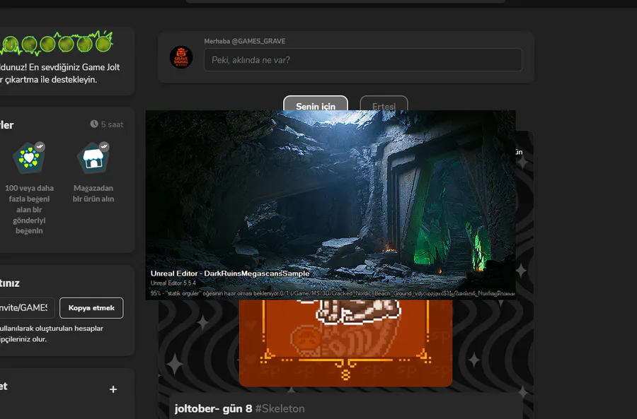Screen dimensions: 637x419
Task: Click the Unreal Editor DarkRuinsMegascansSample splash image
Action: (331, 205)
